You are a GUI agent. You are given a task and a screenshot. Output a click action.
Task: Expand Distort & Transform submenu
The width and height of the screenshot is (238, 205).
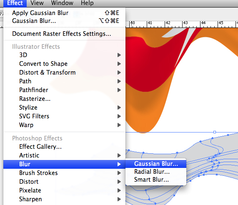pos(64,72)
